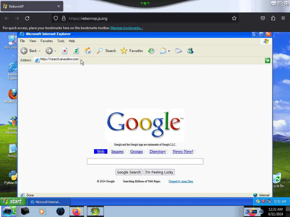Viewport: 290px width, 217px height.
Task: Click the padlock site security icon
Action: click(64, 18)
